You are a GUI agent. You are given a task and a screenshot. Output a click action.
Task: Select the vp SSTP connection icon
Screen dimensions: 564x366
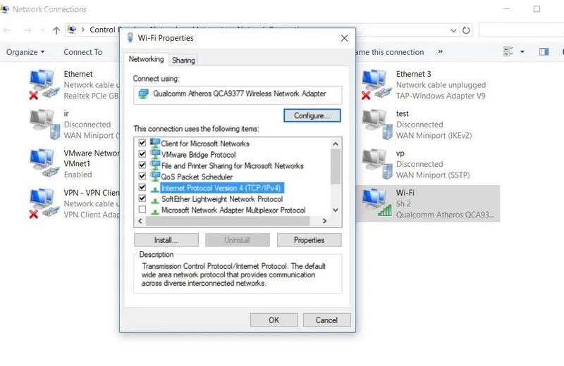pyautogui.click(x=377, y=164)
